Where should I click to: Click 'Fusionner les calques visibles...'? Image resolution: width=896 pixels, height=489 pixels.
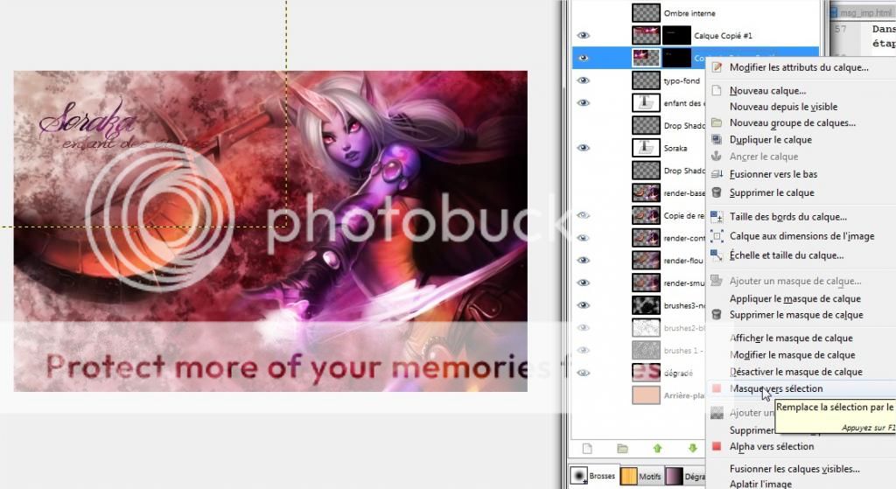tap(794, 469)
